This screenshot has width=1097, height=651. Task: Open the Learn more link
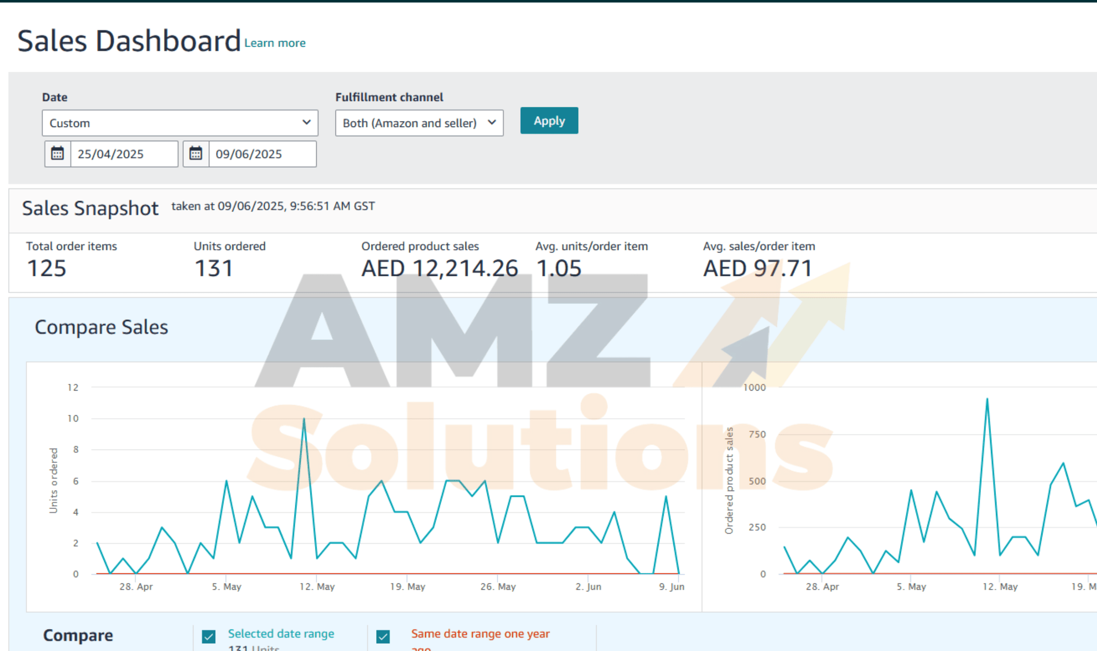click(275, 43)
